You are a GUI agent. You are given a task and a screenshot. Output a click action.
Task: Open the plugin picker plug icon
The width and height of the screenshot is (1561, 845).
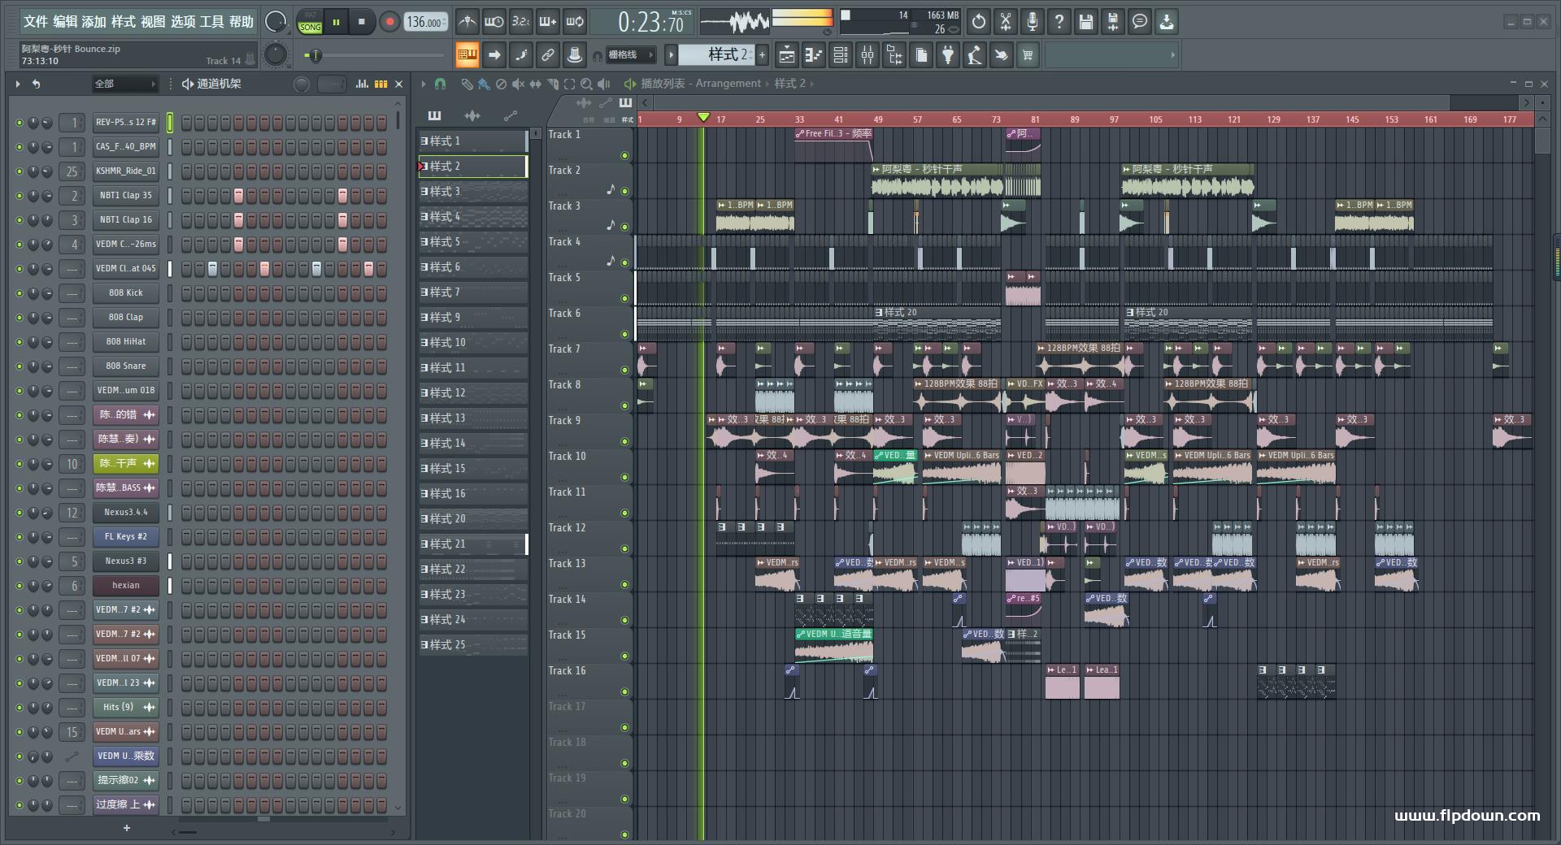coord(948,55)
